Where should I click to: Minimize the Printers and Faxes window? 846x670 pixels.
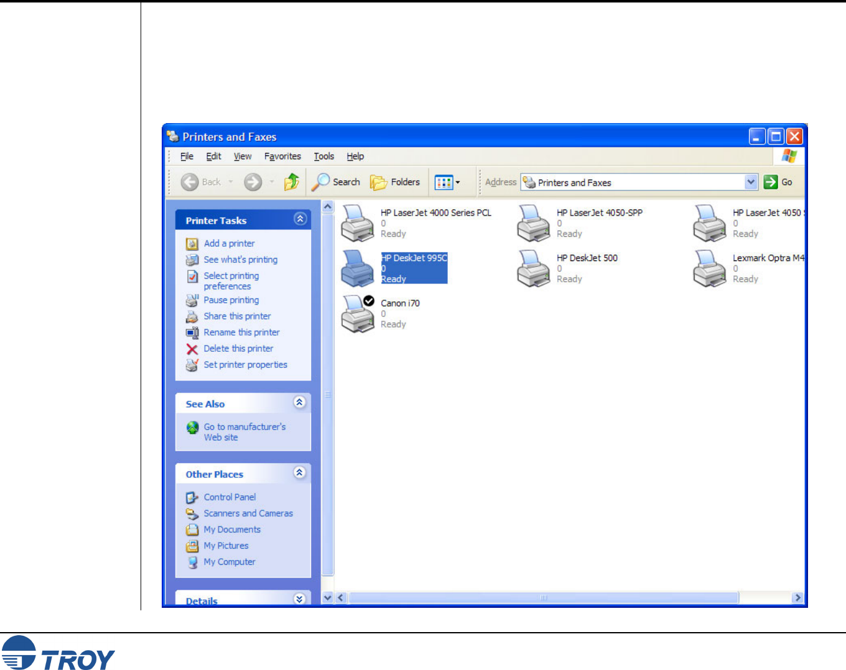pos(757,136)
